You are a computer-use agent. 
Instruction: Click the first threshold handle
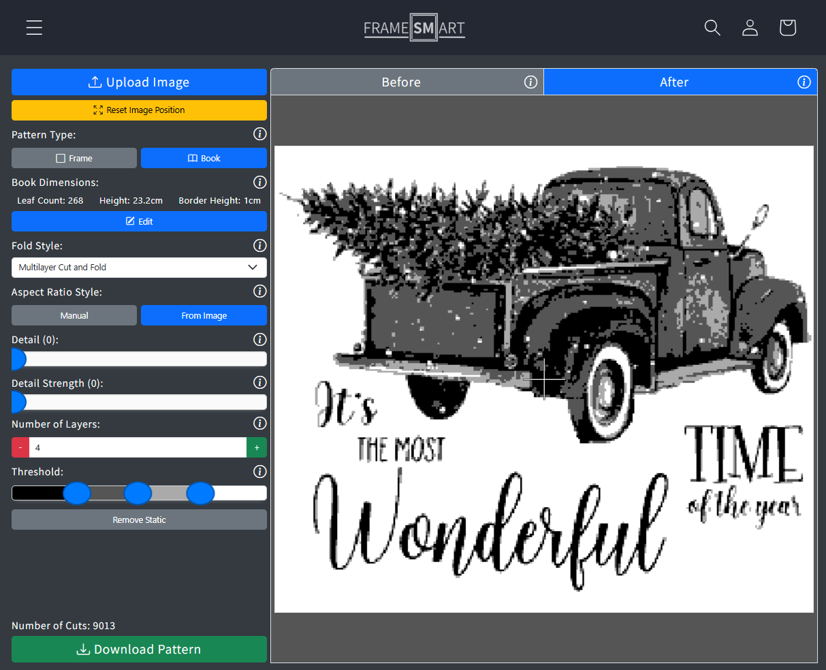tap(77, 493)
